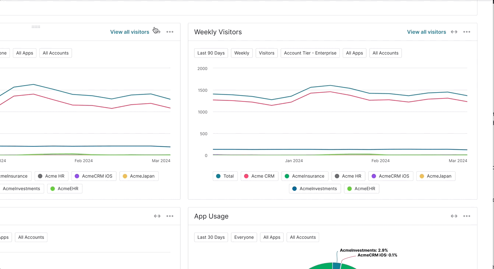
Task: Click the App Usage widget title
Action: 211,216
